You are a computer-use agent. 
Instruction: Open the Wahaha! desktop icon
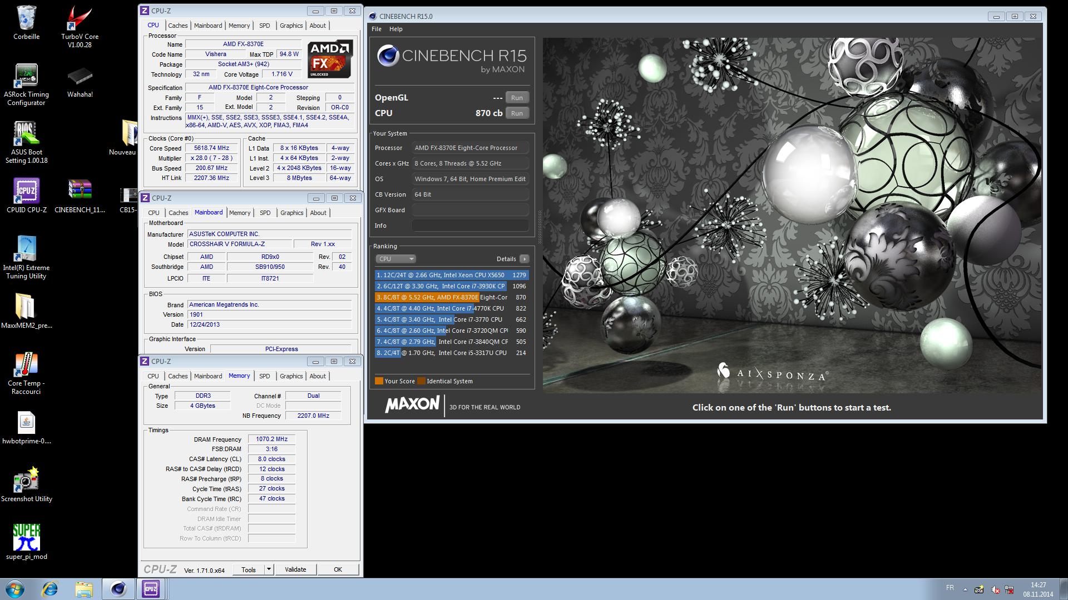click(80, 82)
